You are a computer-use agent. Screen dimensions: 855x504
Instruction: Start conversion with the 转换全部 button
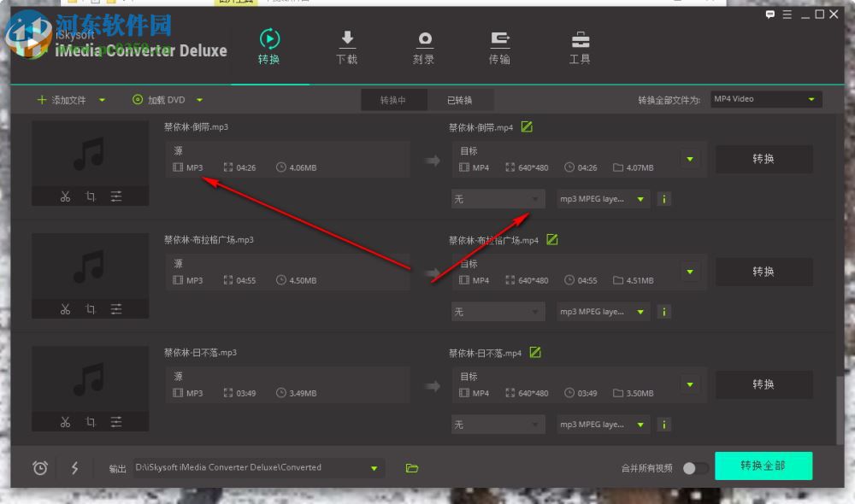764,466
